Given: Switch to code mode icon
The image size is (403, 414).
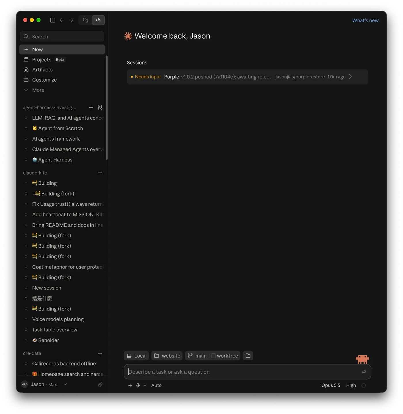Looking at the screenshot, I should [98, 20].
